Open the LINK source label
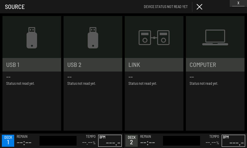The height and width of the screenshot is (148, 247). click(154, 65)
